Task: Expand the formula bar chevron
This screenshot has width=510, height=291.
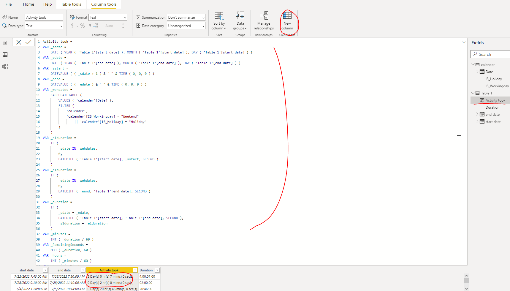Action: 464,42
